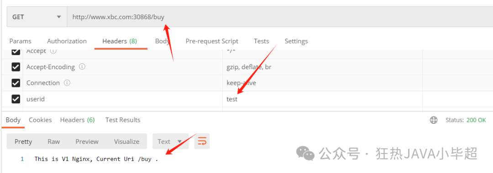This screenshot has height=173, width=493.
Task: Select the Pre-request Script tab
Action: (212, 41)
